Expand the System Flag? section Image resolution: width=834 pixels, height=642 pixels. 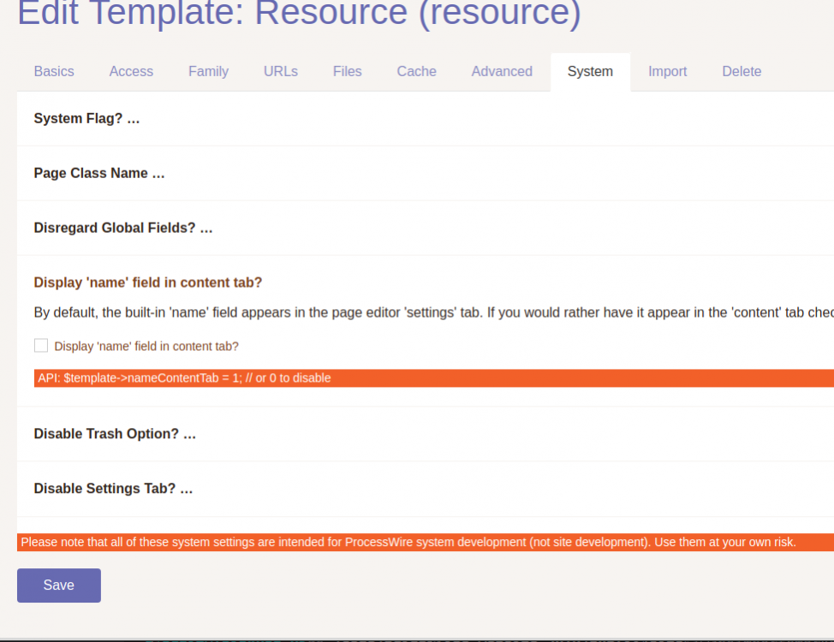tap(86, 119)
